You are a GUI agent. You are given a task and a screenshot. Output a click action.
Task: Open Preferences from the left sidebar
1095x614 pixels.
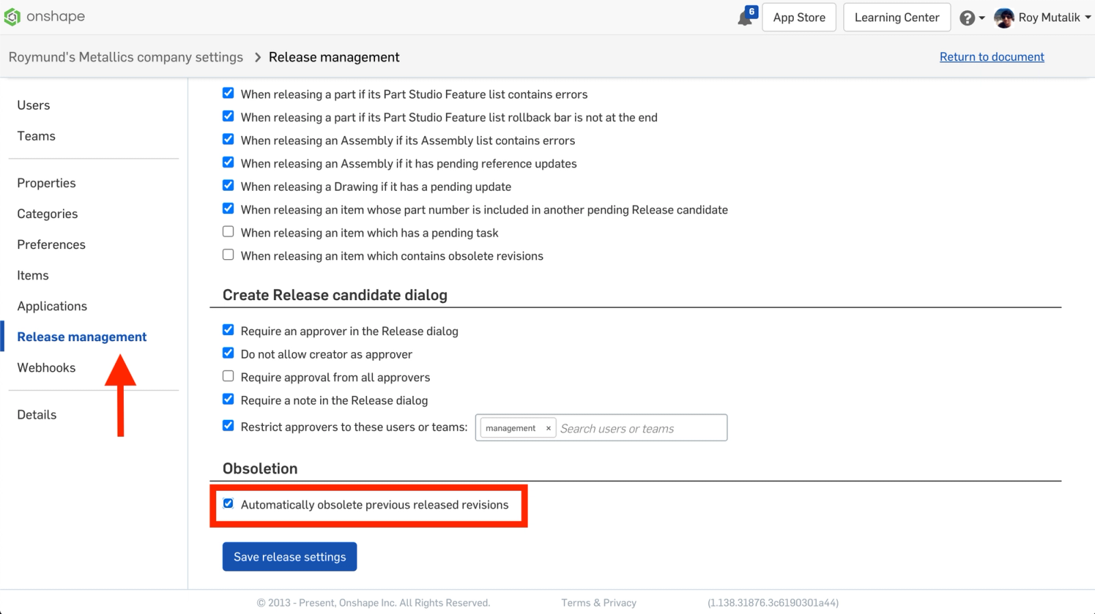point(51,245)
